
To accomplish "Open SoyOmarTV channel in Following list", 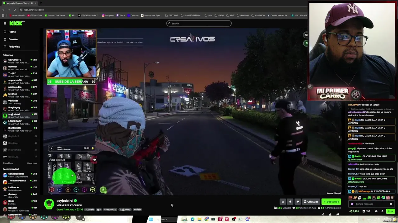I will (20, 61).
